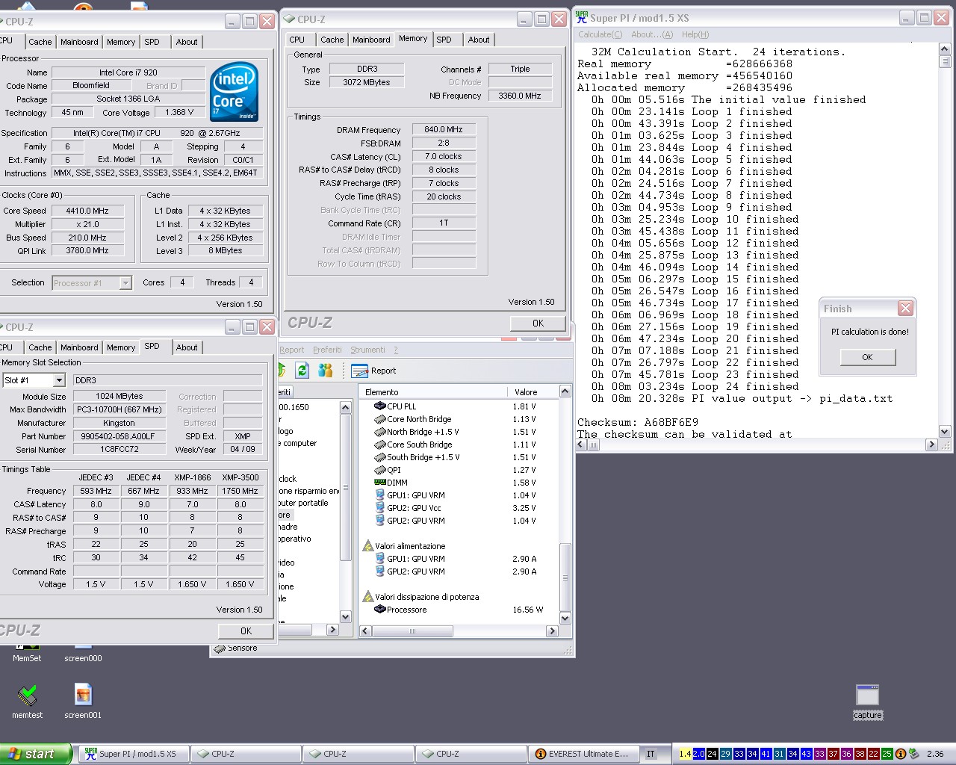Open the About tab in the CPU-Z processor window
The height and width of the screenshot is (765, 956).
[x=187, y=42]
